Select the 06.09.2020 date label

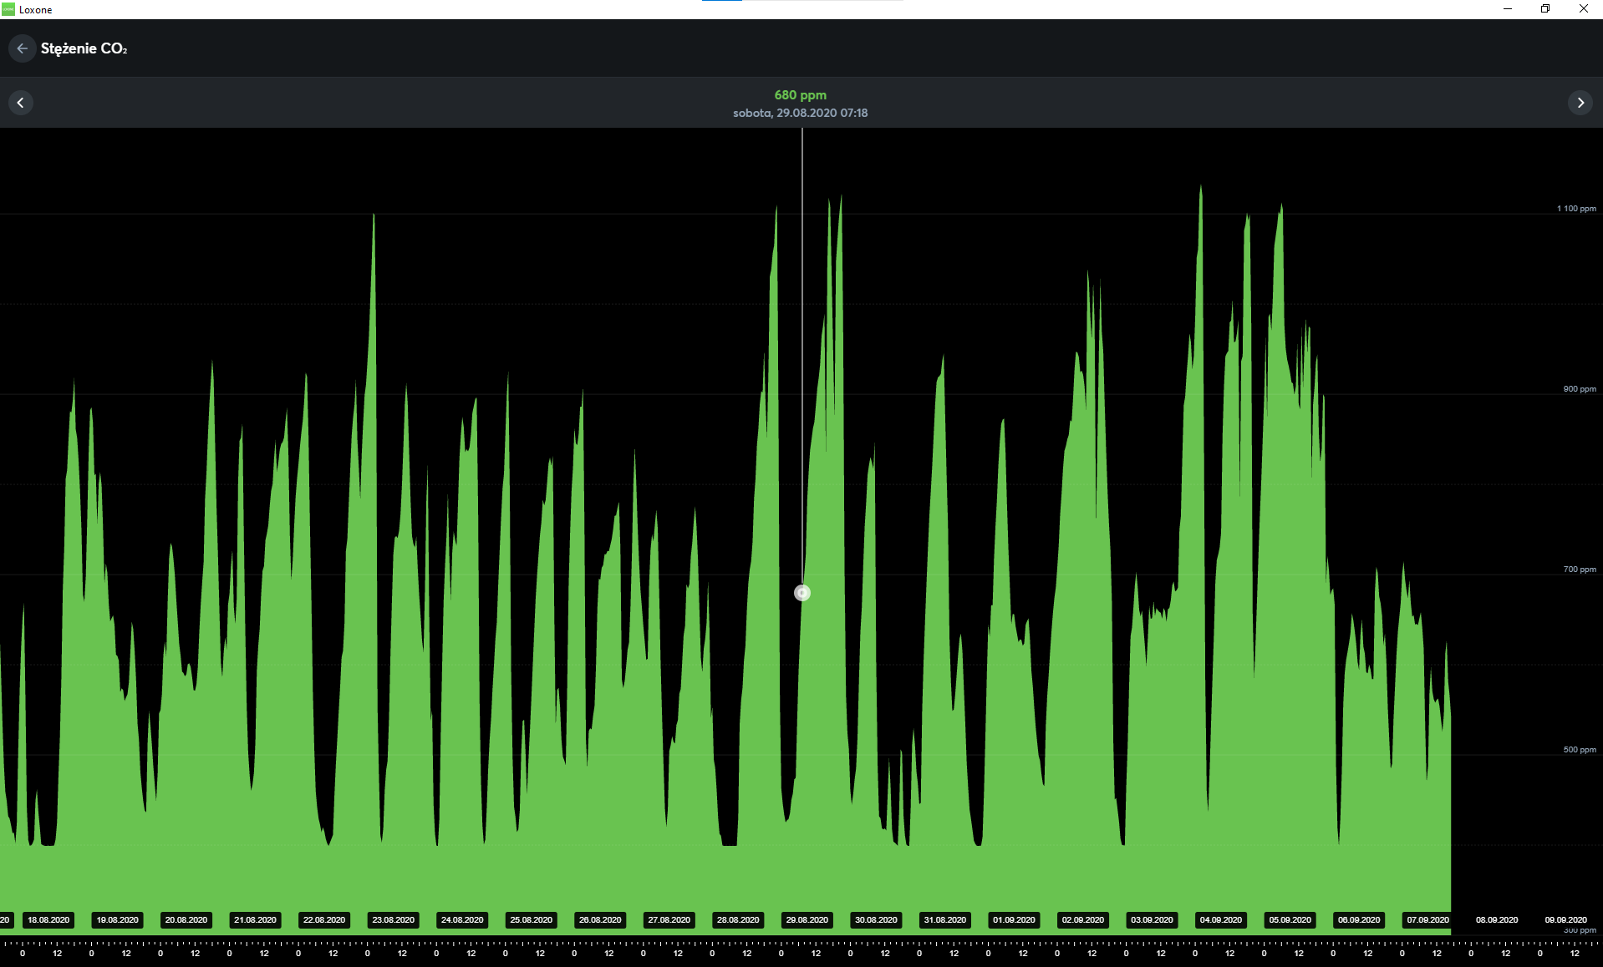[1359, 920]
